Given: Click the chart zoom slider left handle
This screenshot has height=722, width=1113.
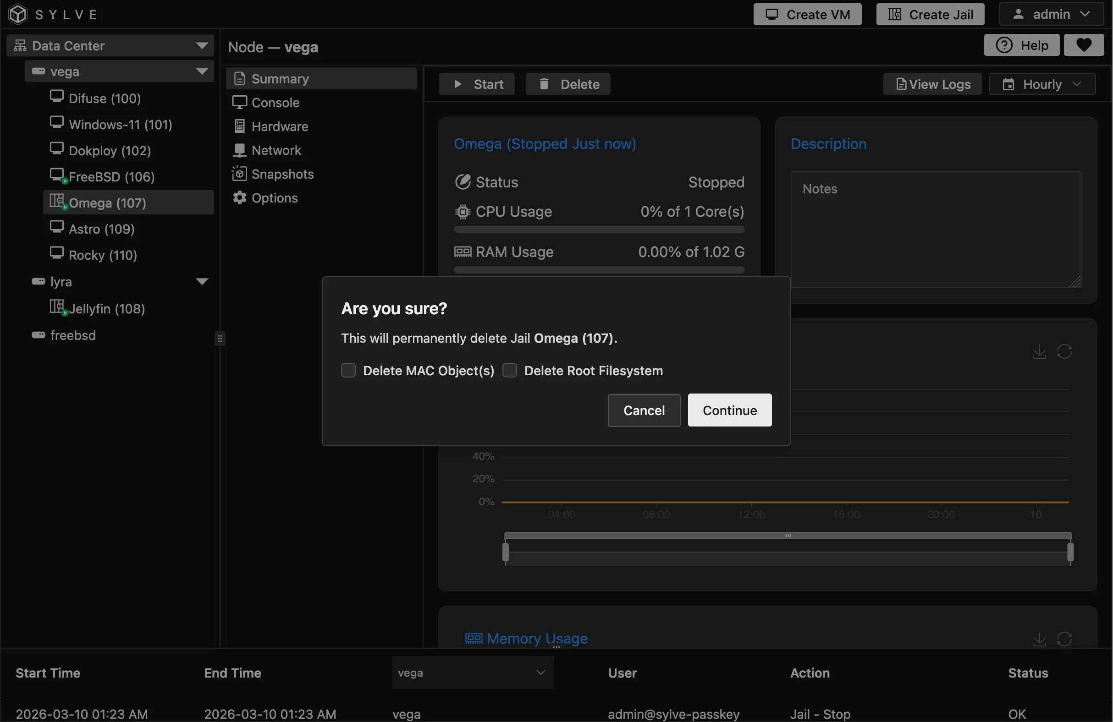Looking at the screenshot, I should click(506, 552).
